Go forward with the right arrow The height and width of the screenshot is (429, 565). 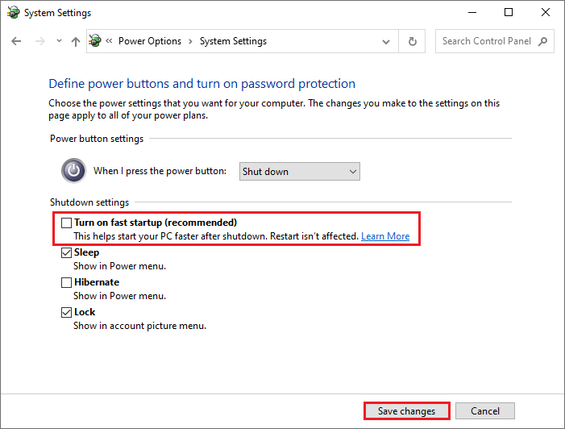point(40,41)
